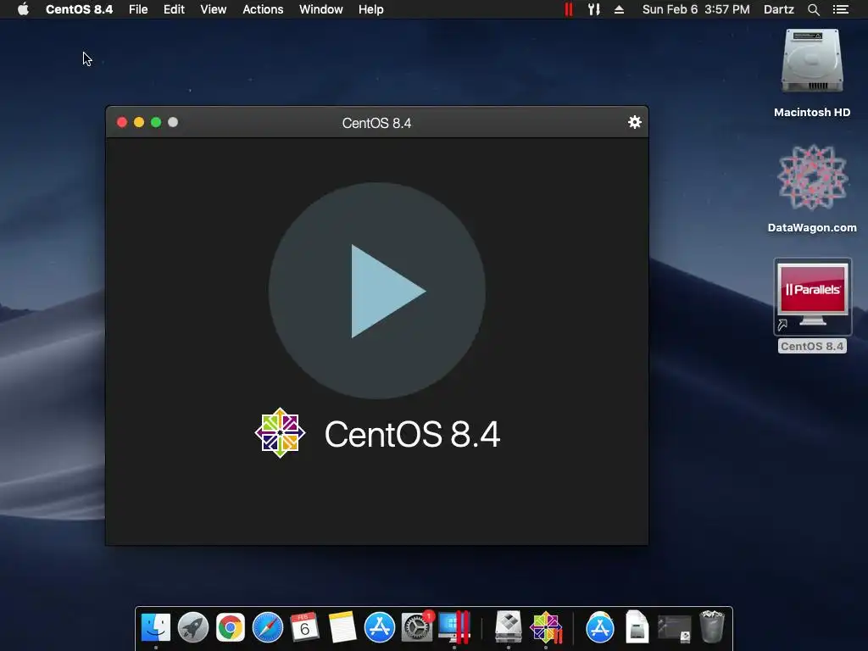Click the CentOS 8.4 window title text
Image resolution: width=868 pixels, height=651 pixels.
pos(376,123)
